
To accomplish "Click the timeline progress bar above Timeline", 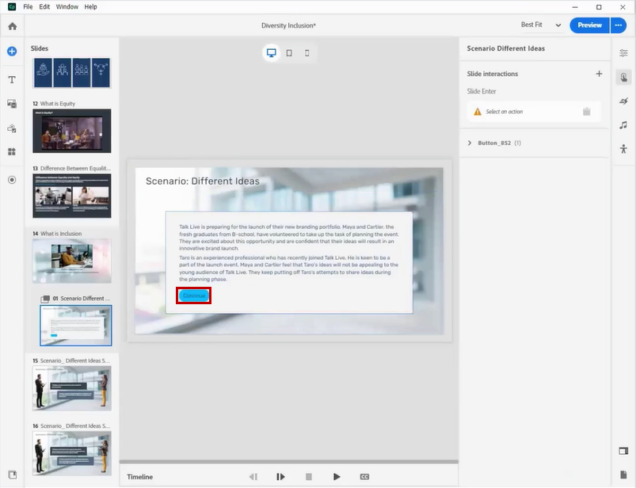I will pos(289,462).
